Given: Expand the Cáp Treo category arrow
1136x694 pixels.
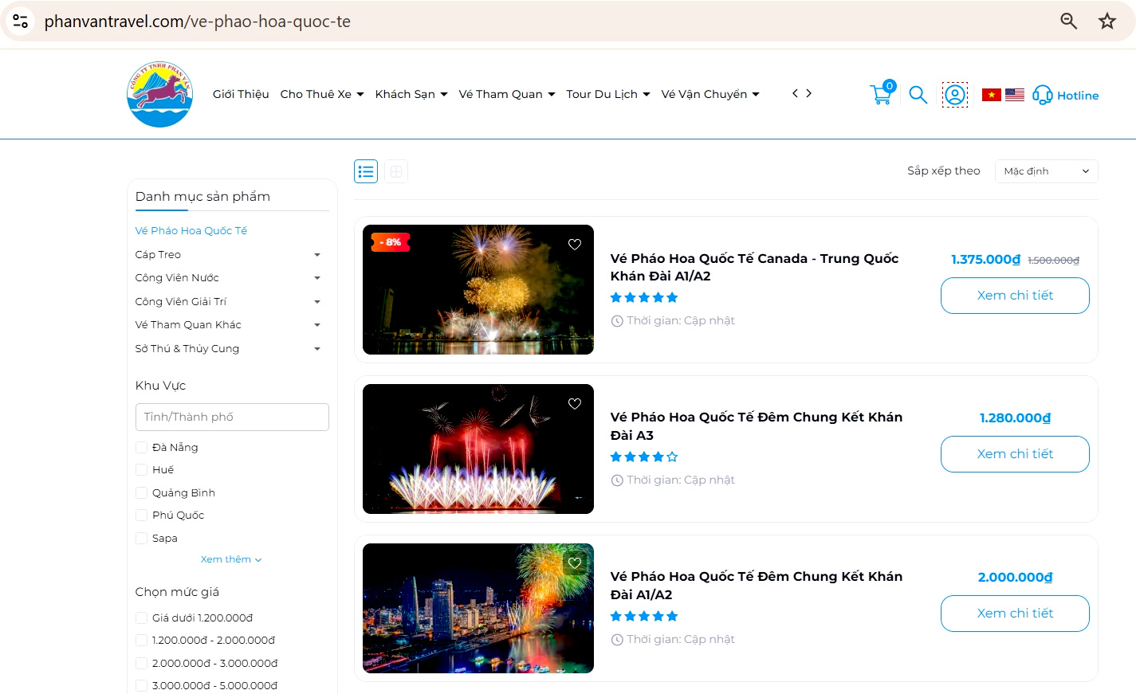Looking at the screenshot, I should click(317, 255).
